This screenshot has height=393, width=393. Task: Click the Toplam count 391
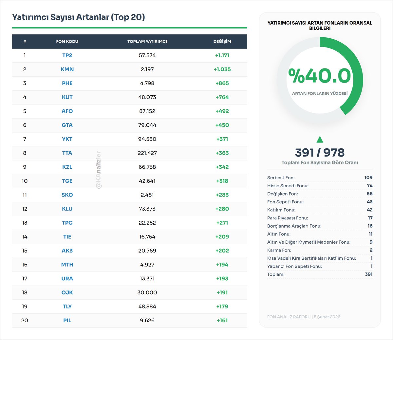(x=369, y=274)
